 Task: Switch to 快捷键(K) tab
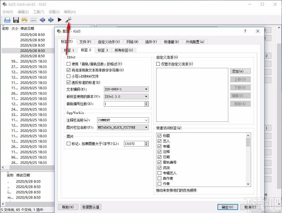(171, 42)
